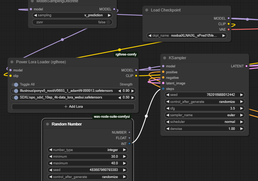Click the KSampler latent_image input socket
Viewport: 258px width, 181px height.
pyautogui.click(x=163, y=83)
